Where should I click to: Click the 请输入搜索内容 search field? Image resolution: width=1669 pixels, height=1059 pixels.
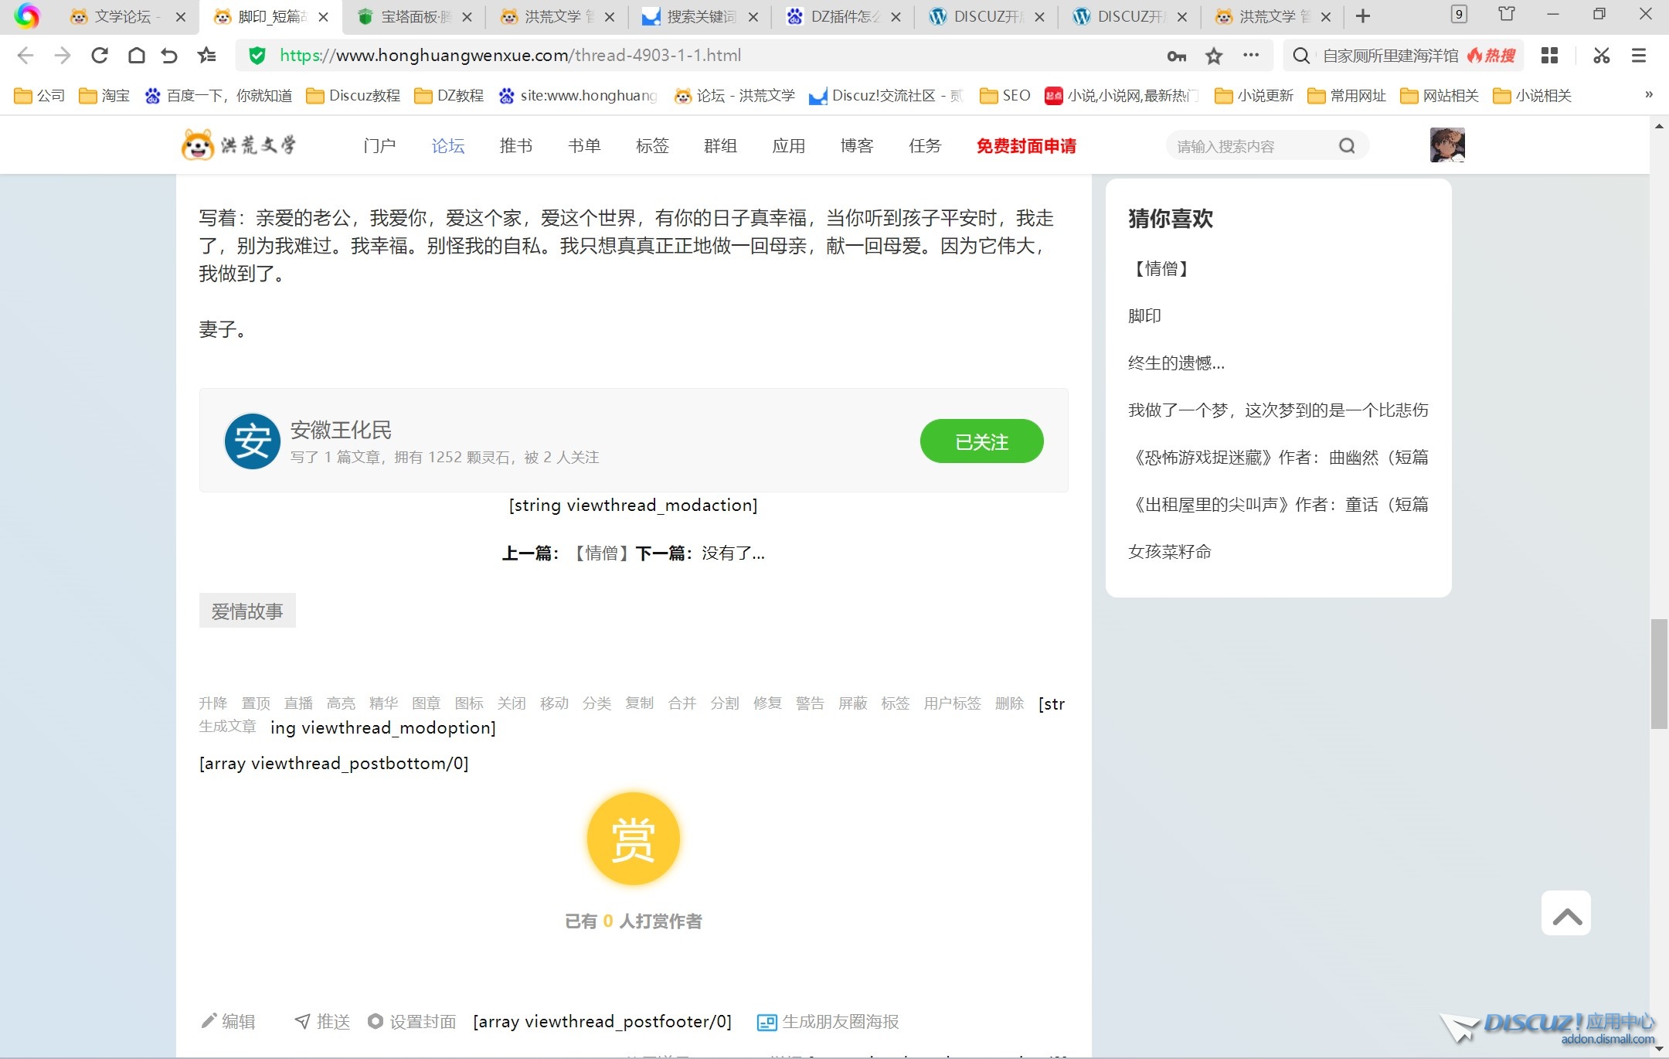point(1244,145)
